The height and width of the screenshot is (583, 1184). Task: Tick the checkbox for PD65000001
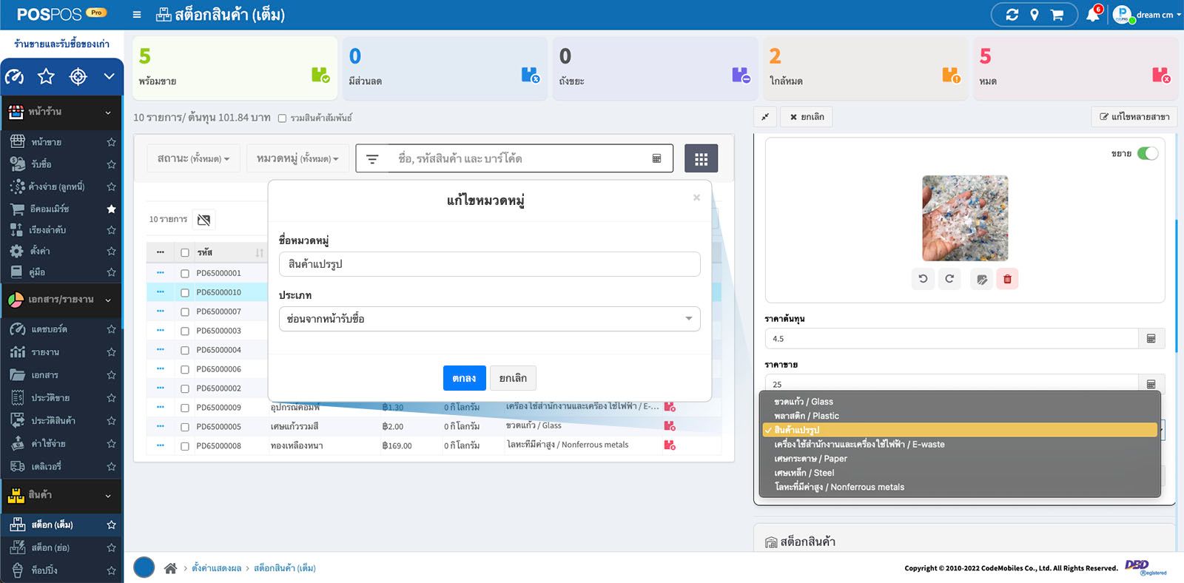[185, 273]
